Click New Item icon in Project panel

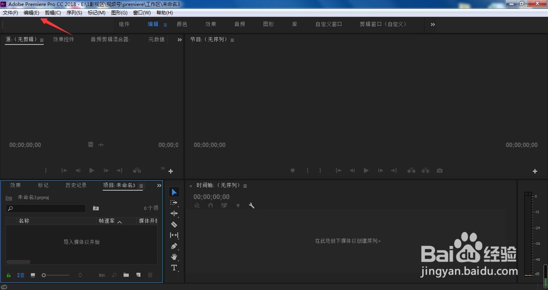pyautogui.click(x=138, y=275)
